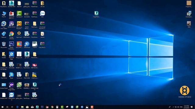Select the wine glass image thumbnail
This screenshot has width=195, height=109.
pos(19,55)
